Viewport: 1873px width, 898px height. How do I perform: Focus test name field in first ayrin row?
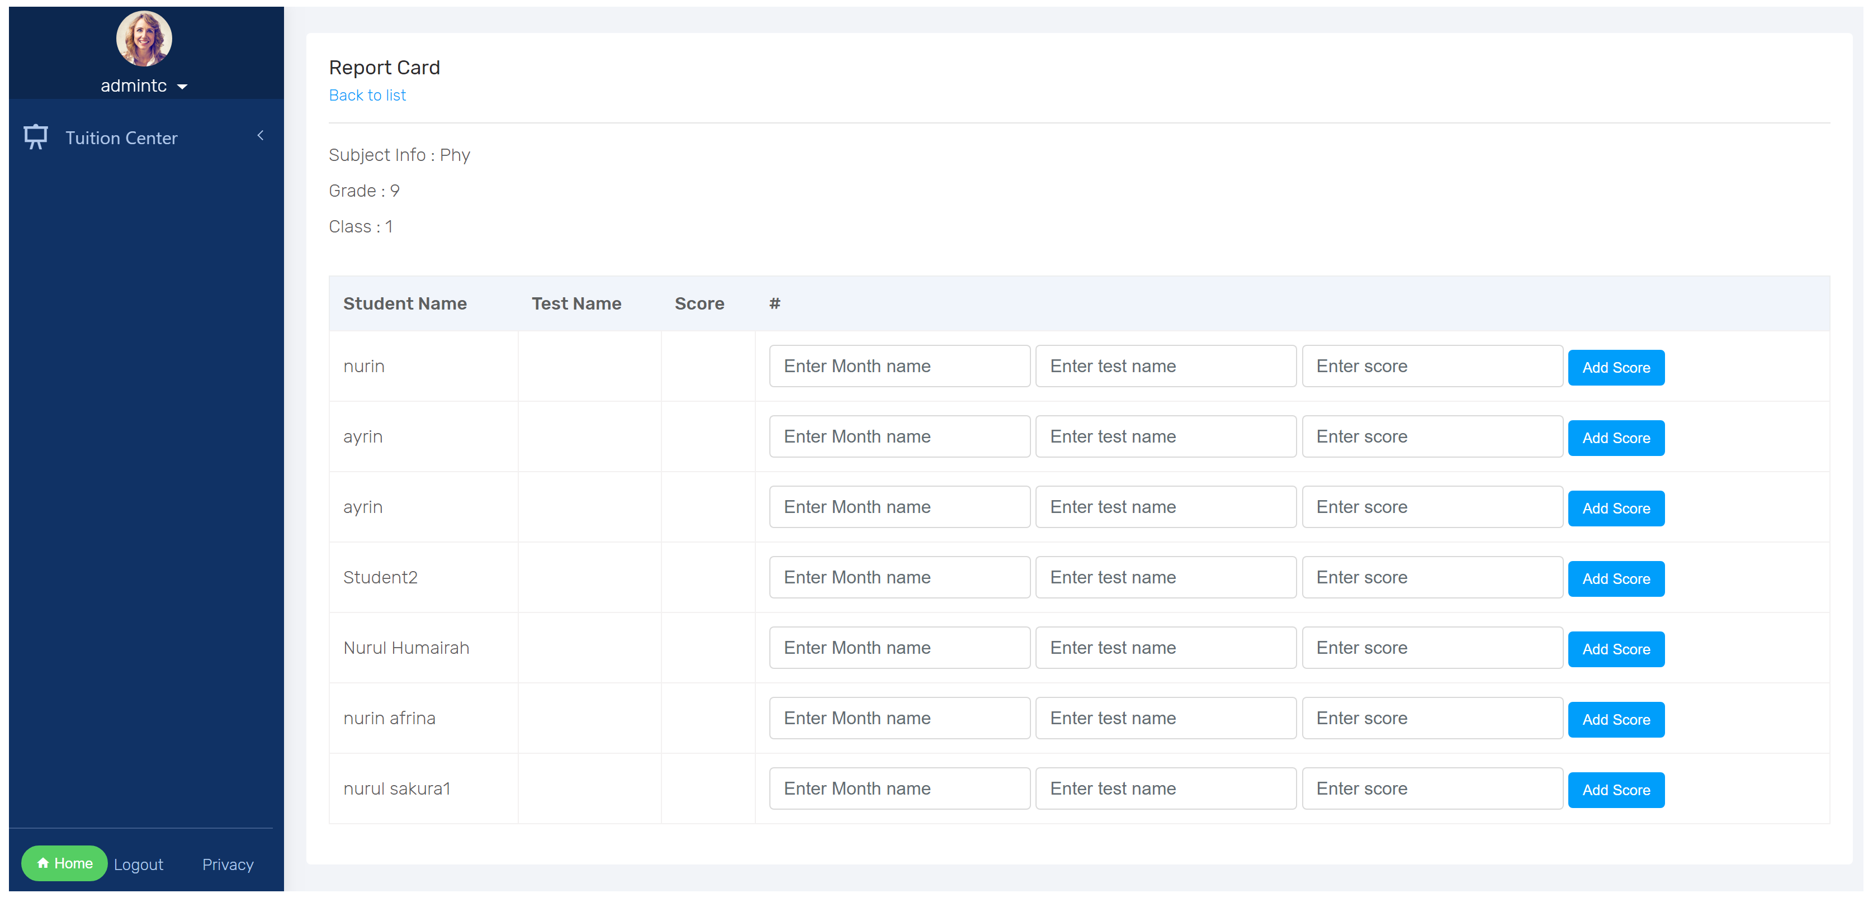click(1166, 436)
